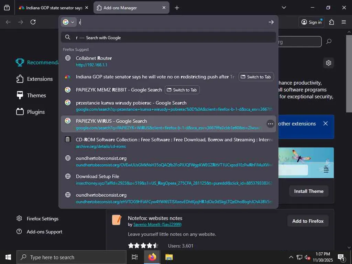Viewport: 352px width, 264px height.
Task: Open the Extensions puzzle icon in toolbar
Action: [x=331, y=22]
